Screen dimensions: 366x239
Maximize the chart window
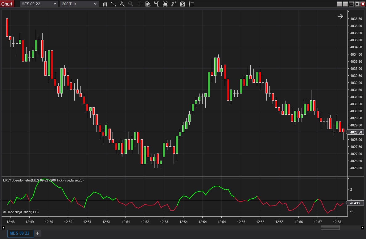point(357,4)
